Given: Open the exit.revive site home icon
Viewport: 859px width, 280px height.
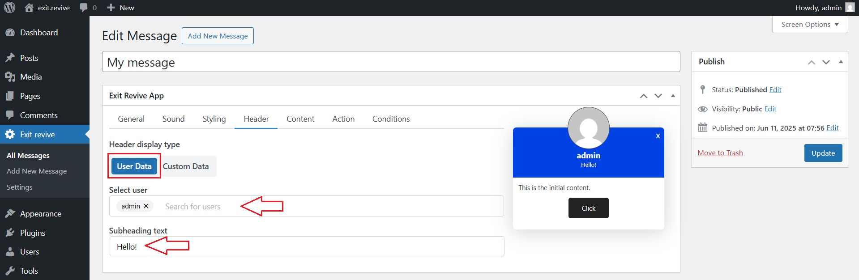Looking at the screenshot, I should (x=29, y=8).
